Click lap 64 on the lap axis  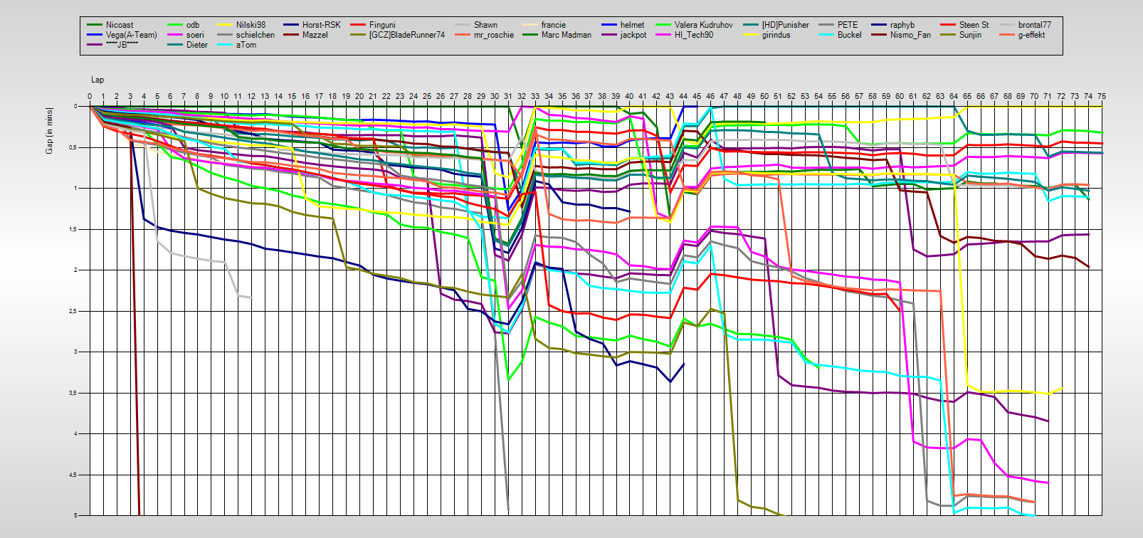[x=953, y=96]
